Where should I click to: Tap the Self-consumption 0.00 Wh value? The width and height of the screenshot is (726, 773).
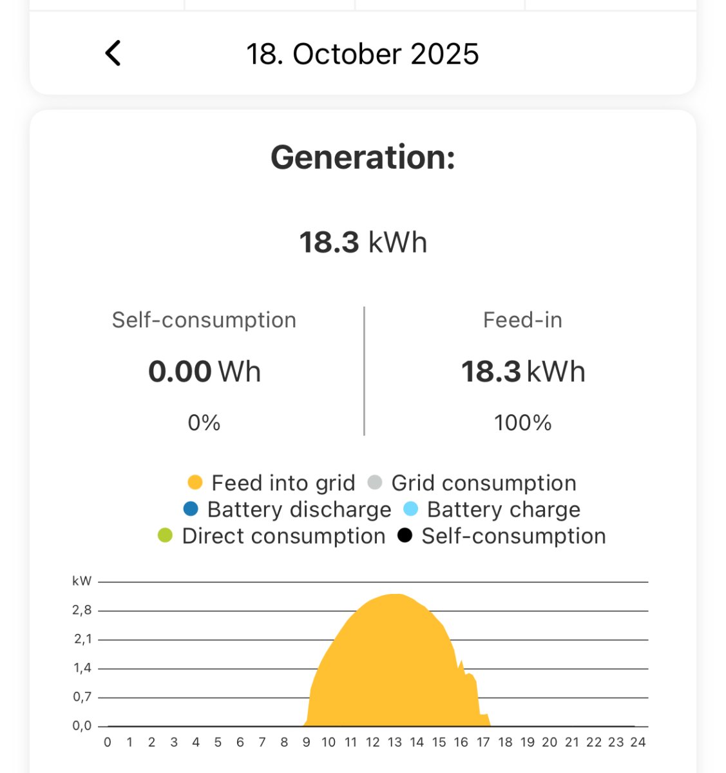click(204, 372)
